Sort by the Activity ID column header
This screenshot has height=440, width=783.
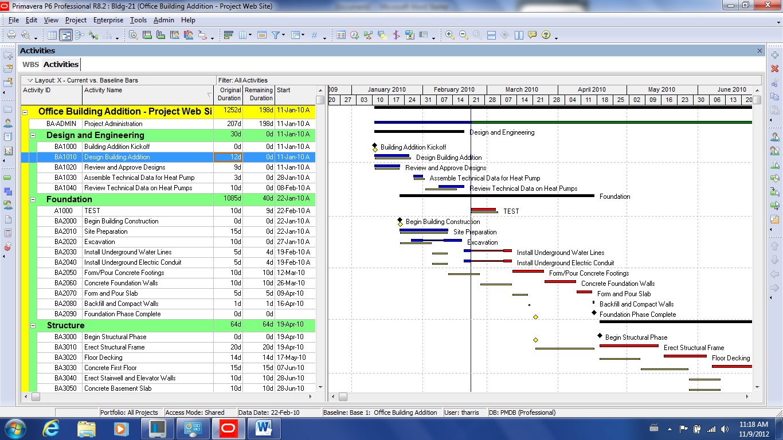pos(52,95)
